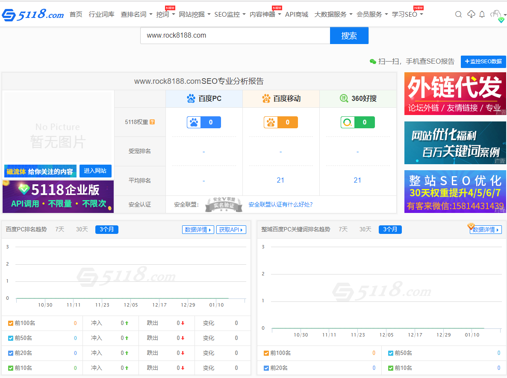The height and width of the screenshot is (378, 507).
Task: Click the 安全联盟 实名验证 badge
Action: [x=224, y=204]
